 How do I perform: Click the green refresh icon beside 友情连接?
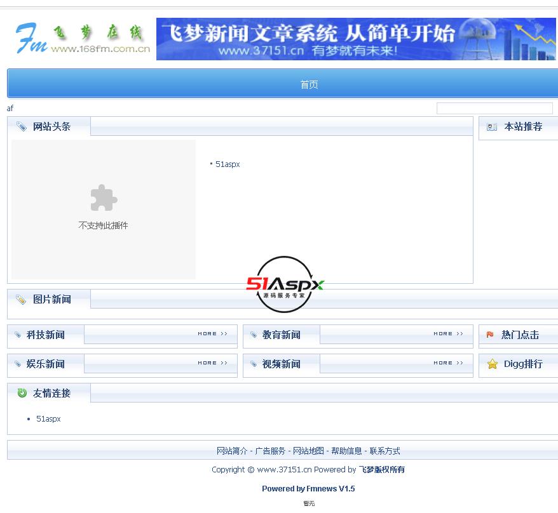22,393
